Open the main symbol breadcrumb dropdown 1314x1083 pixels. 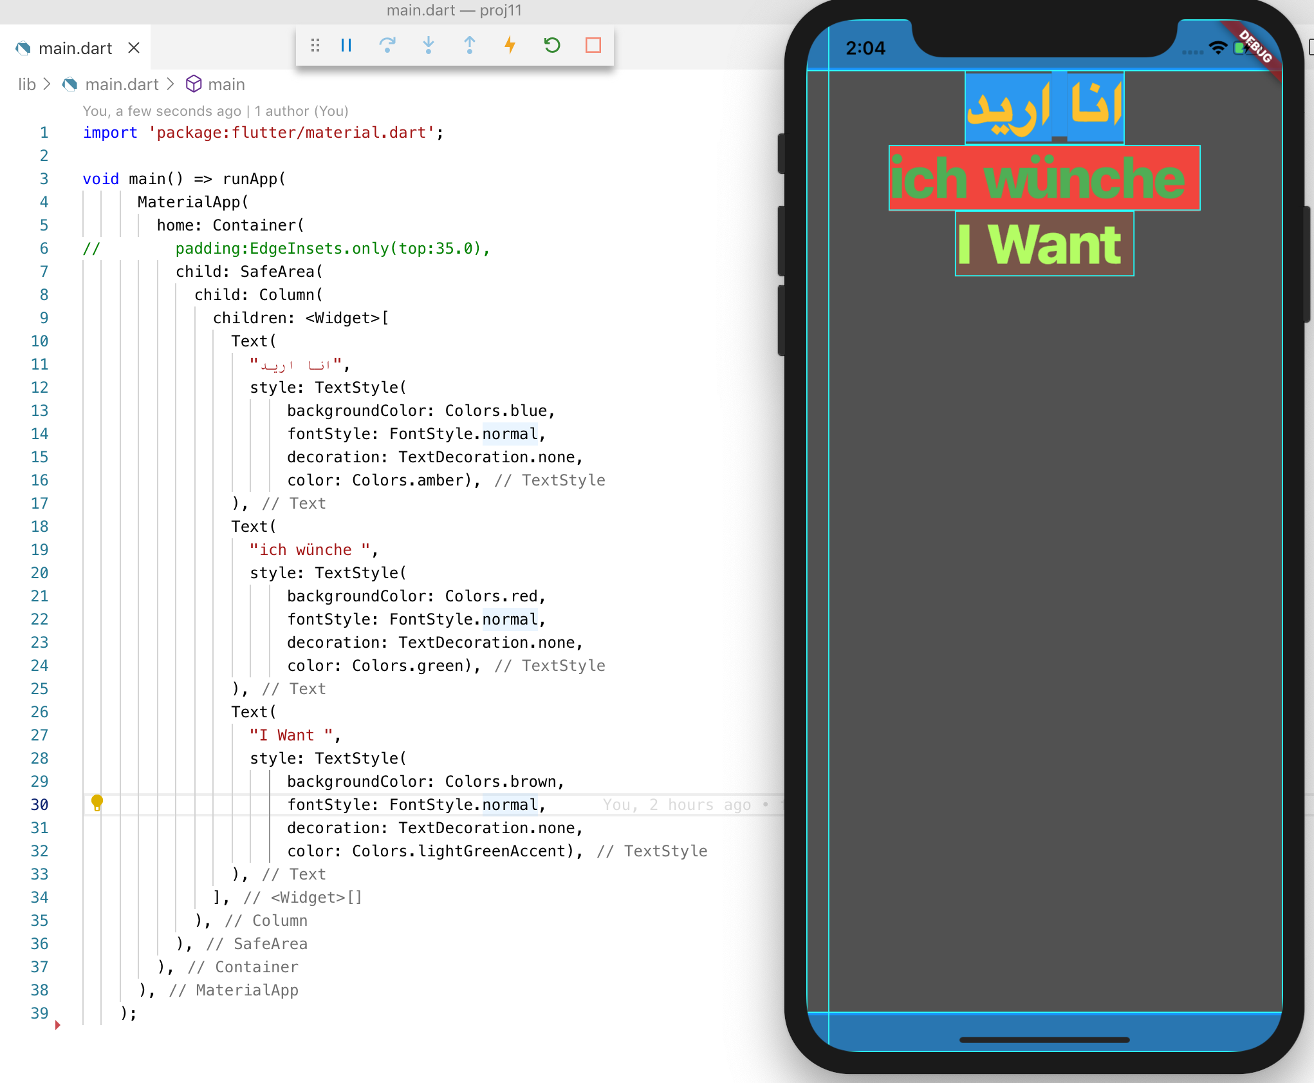[x=227, y=84]
